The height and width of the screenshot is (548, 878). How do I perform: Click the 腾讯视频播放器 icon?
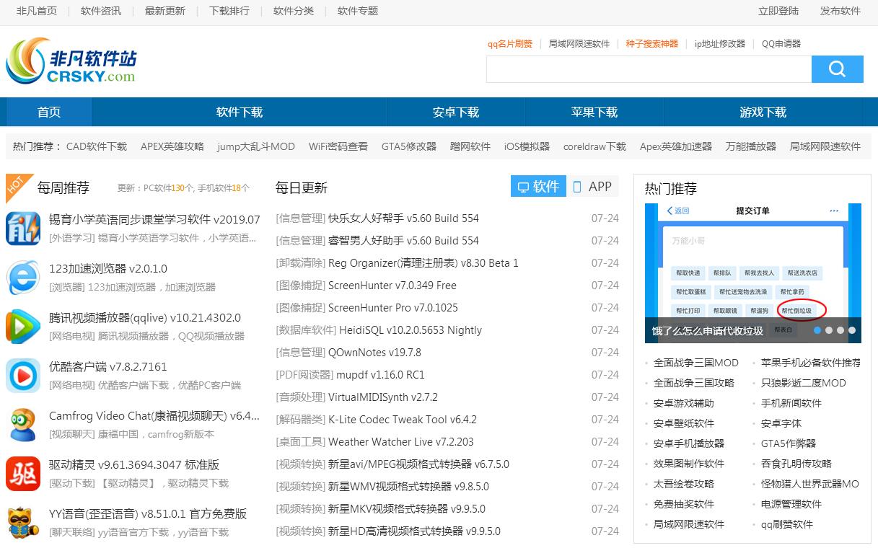click(23, 327)
